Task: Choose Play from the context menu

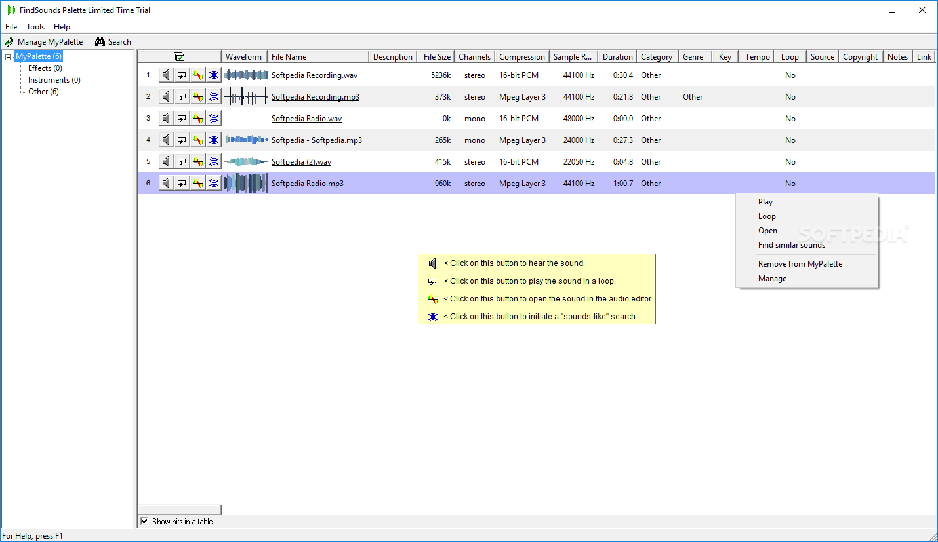Action: (807, 202)
